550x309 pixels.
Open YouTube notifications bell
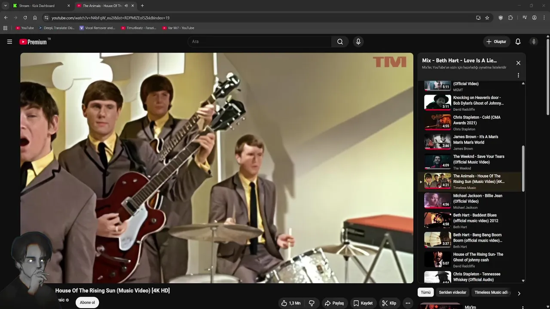coord(518,42)
